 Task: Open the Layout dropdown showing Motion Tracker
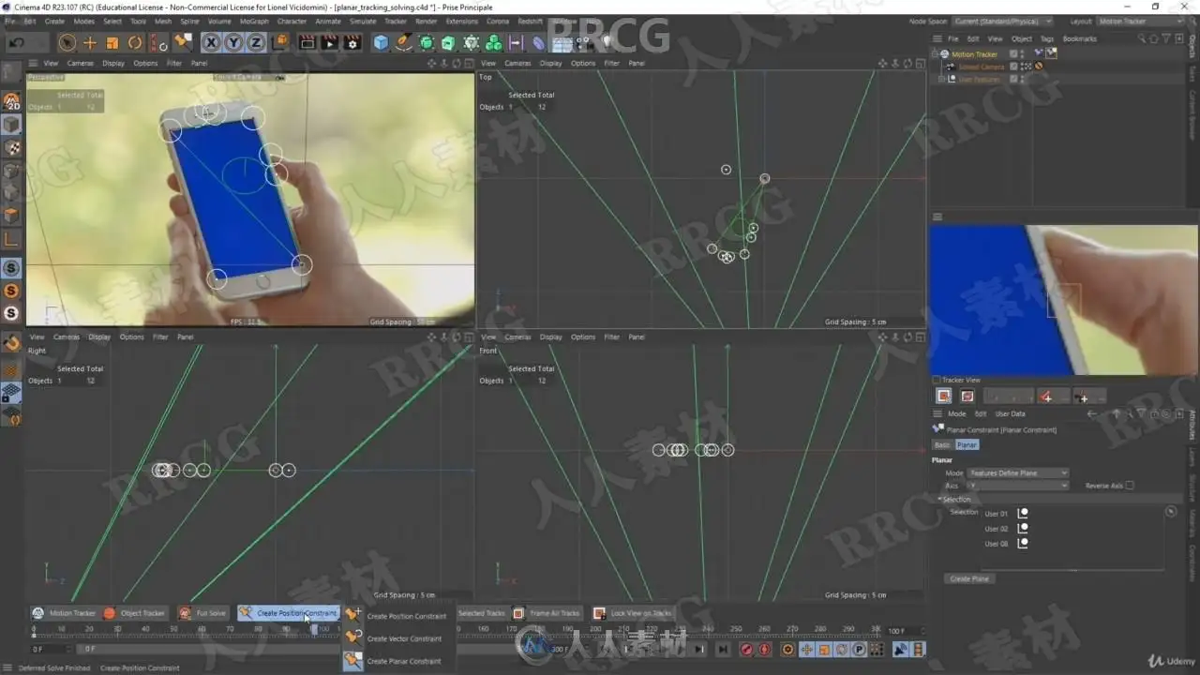pos(1140,21)
